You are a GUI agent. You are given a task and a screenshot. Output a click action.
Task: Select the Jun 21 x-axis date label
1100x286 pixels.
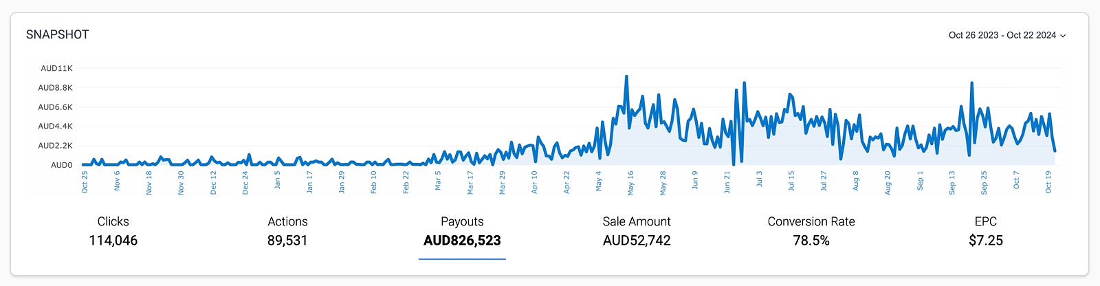(727, 184)
